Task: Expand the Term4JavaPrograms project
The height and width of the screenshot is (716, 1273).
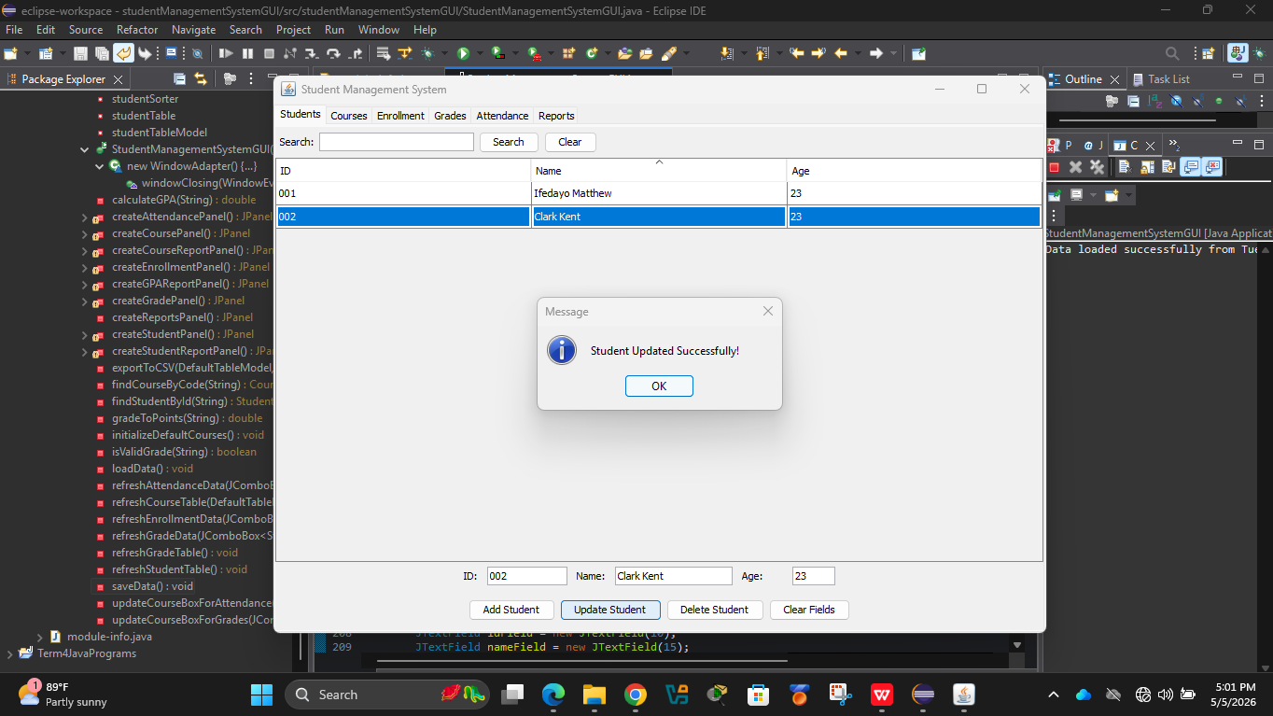Action: [x=9, y=653]
